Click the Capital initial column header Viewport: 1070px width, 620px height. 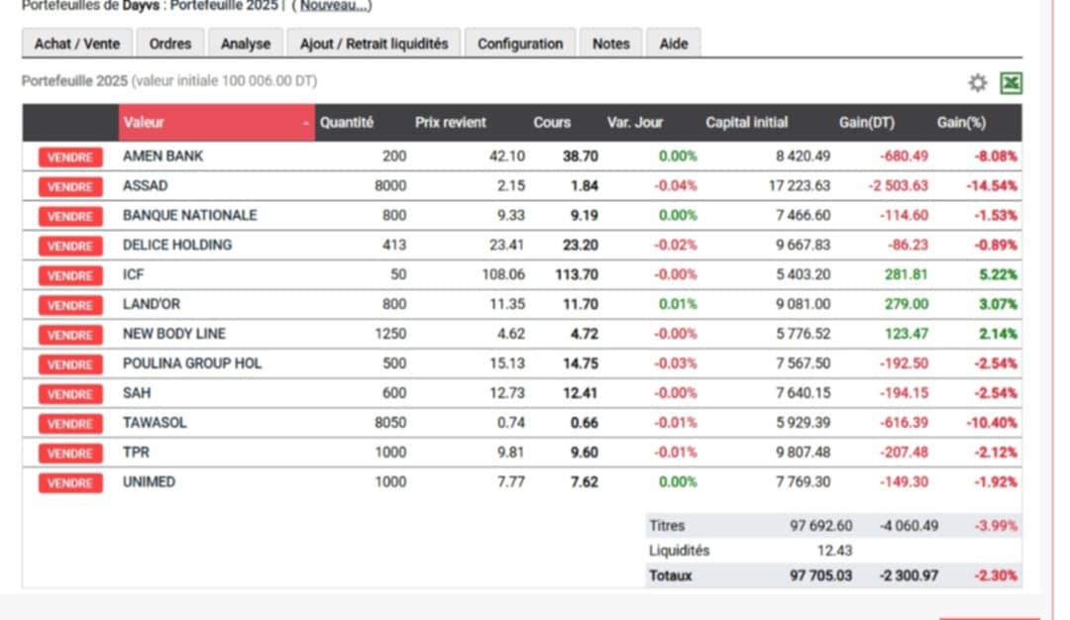point(747,123)
